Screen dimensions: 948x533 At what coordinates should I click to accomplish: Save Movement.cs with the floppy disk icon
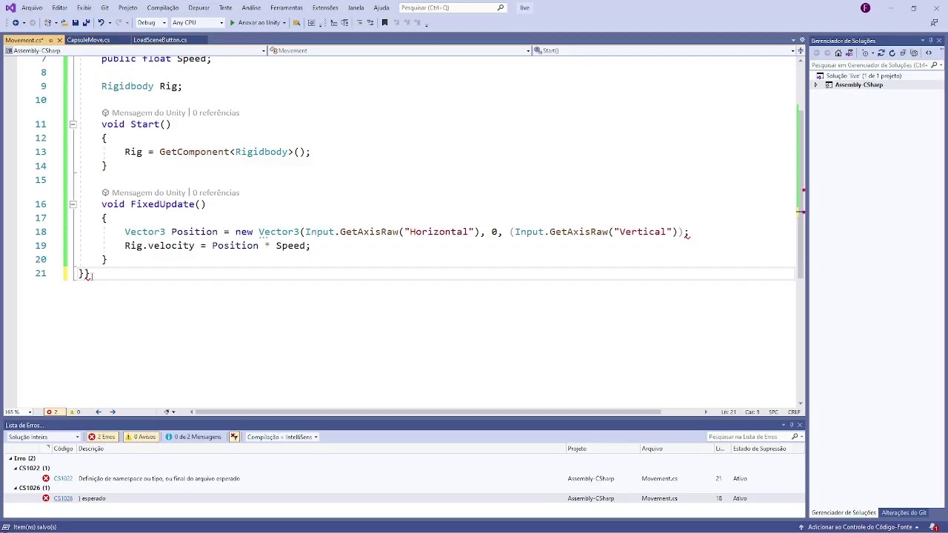click(x=75, y=22)
